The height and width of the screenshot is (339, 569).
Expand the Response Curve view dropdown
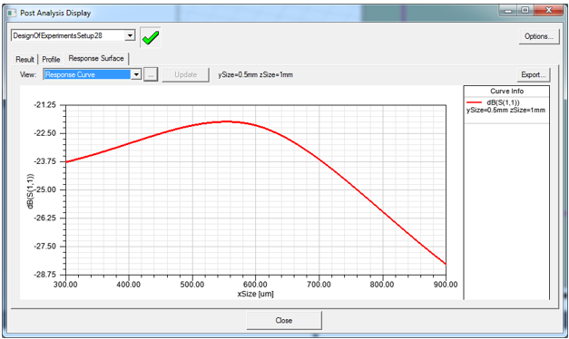coord(136,74)
